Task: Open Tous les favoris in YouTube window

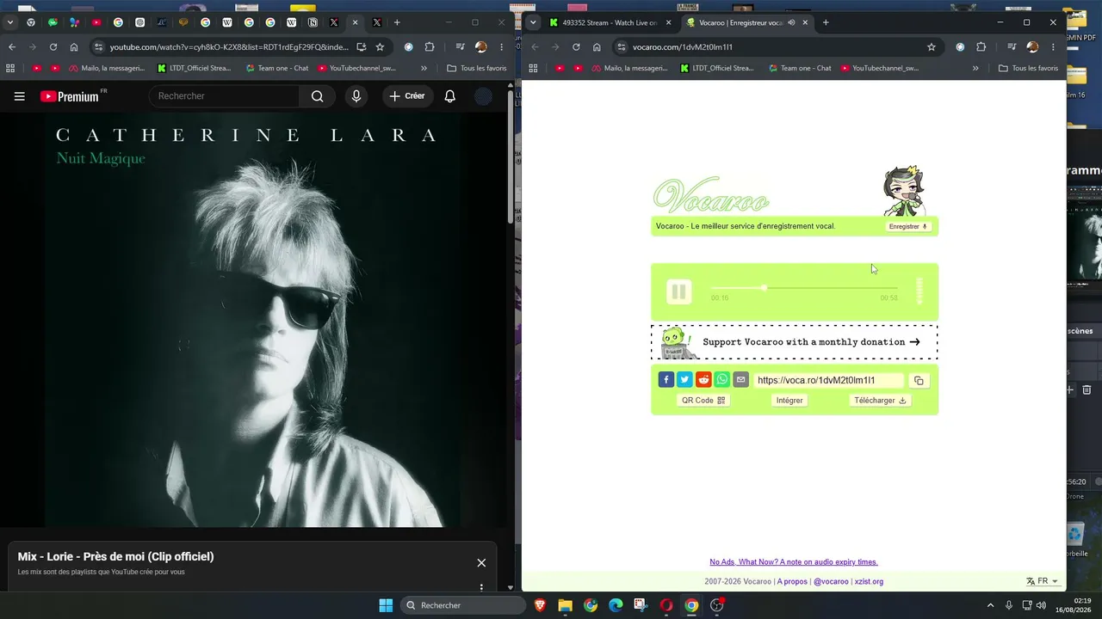Action: [477, 68]
